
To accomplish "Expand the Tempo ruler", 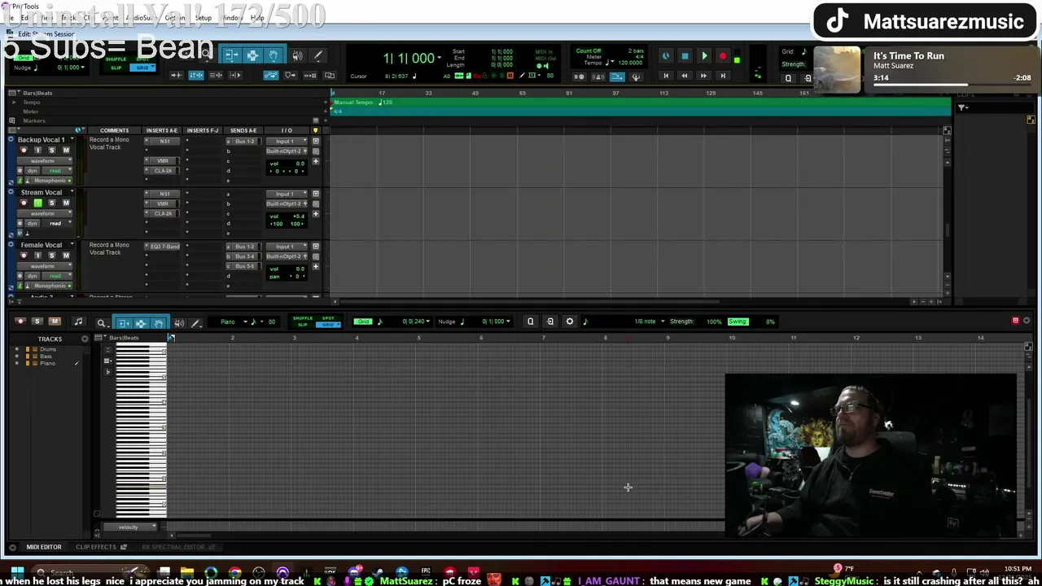I will pyautogui.click(x=14, y=102).
